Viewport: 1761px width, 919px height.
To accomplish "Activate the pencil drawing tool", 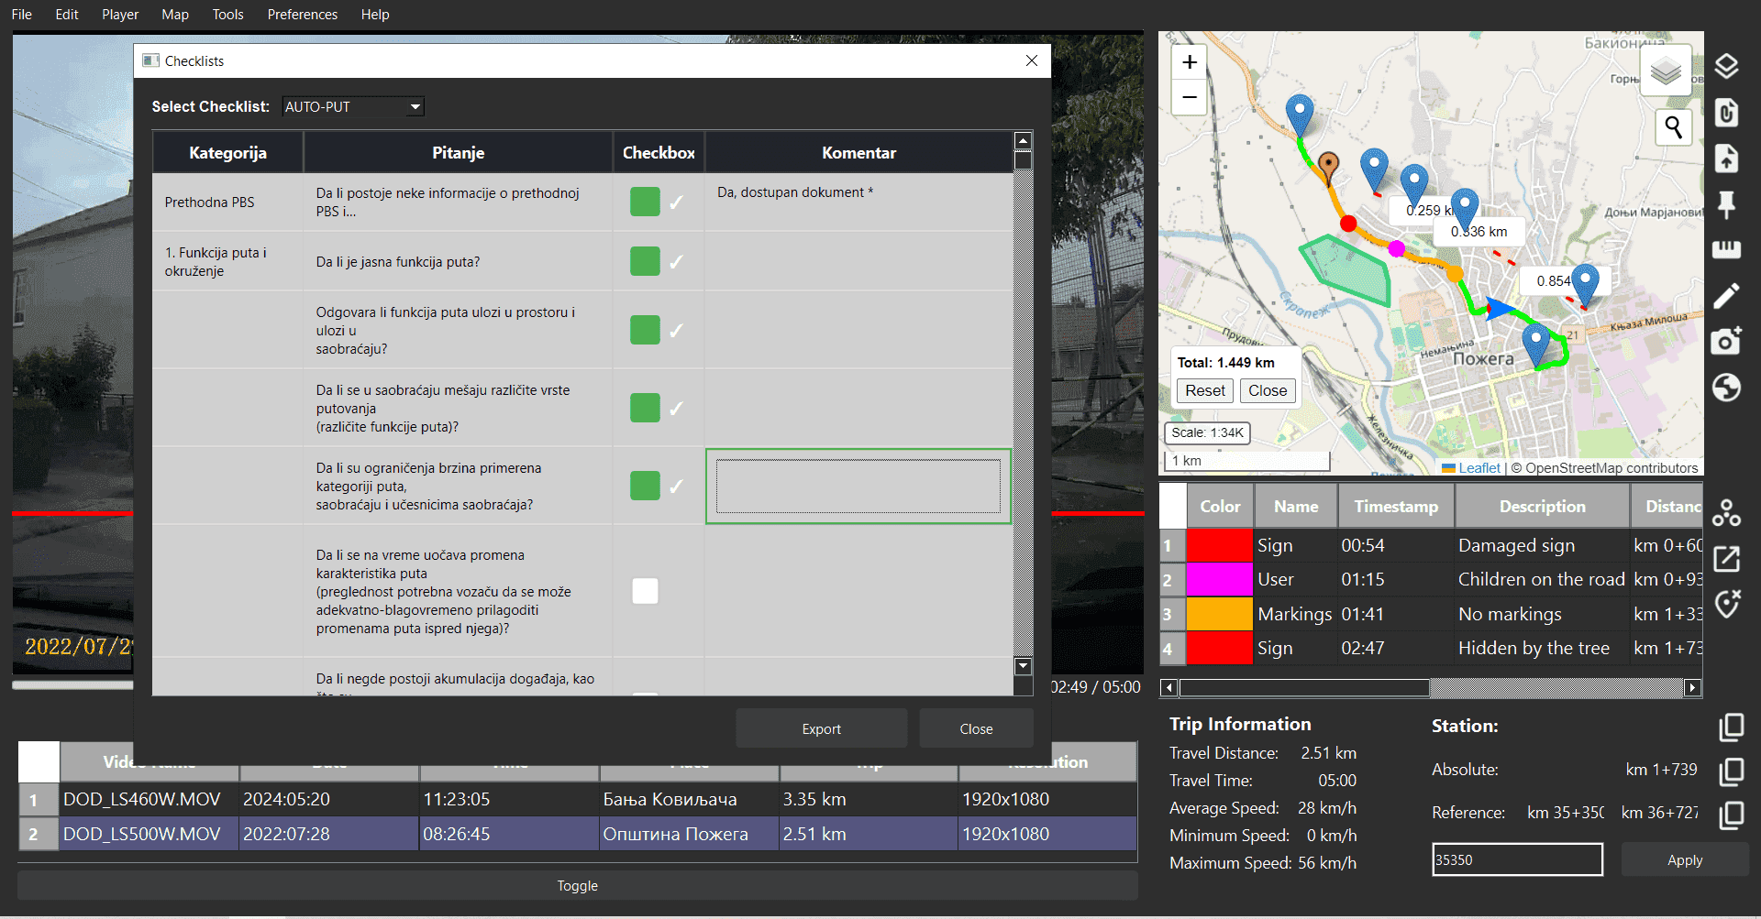I will [1728, 295].
